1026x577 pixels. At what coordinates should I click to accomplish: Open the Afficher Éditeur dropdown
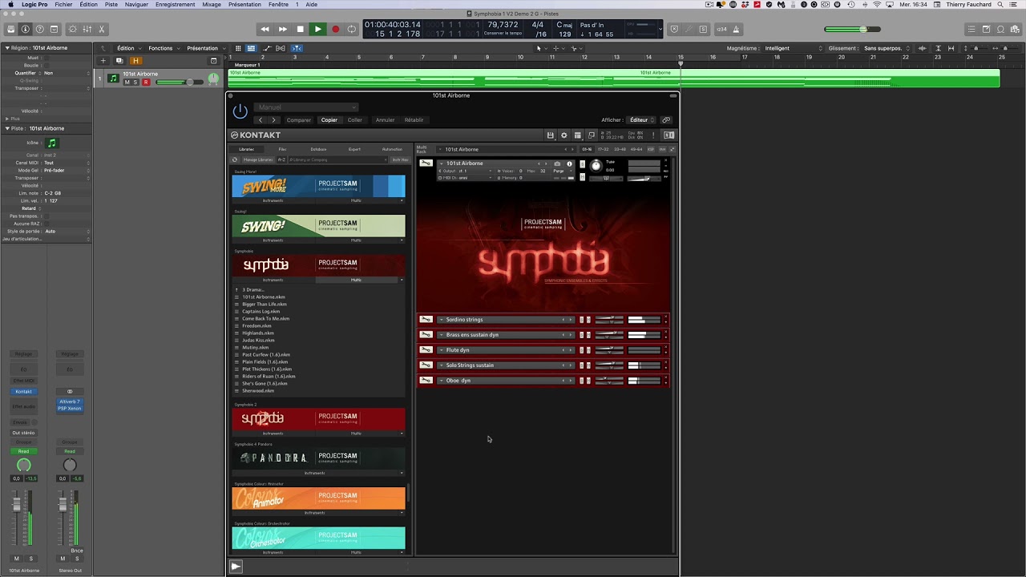pyautogui.click(x=641, y=120)
